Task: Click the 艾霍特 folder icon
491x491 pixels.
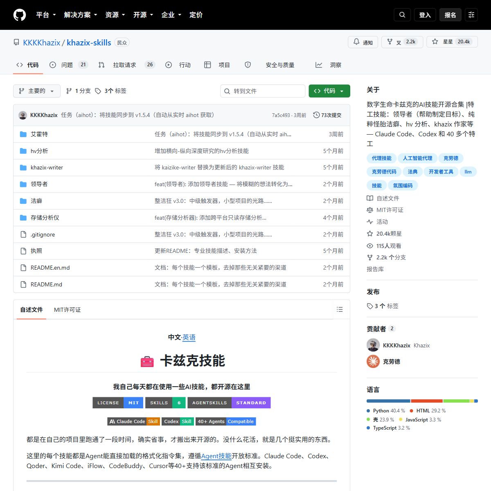Action: coord(23,134)
